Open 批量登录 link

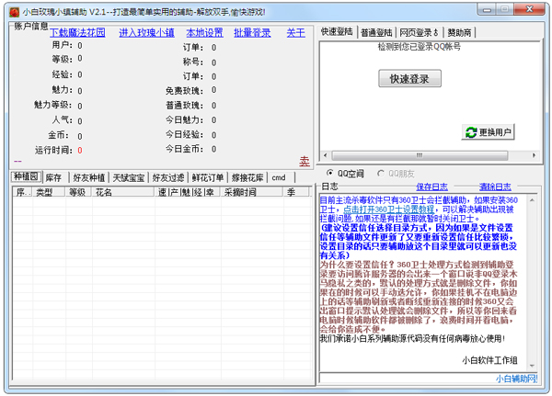click(252, 33)
